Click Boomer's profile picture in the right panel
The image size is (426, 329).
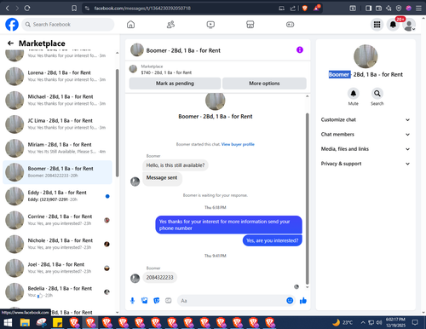[x=366, y=56]
